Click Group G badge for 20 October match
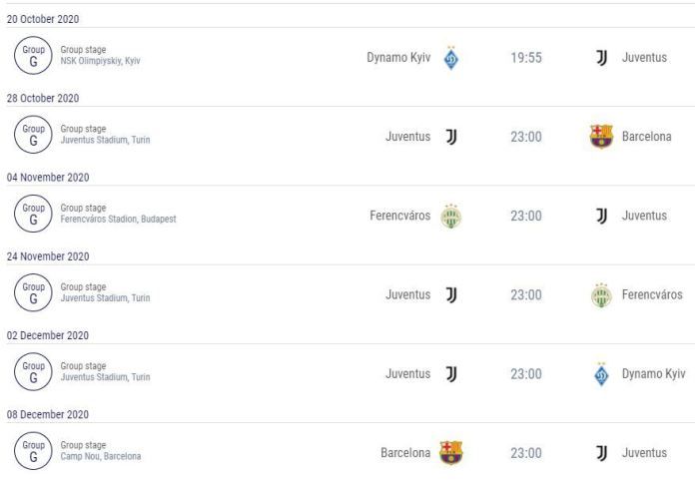 33,55
